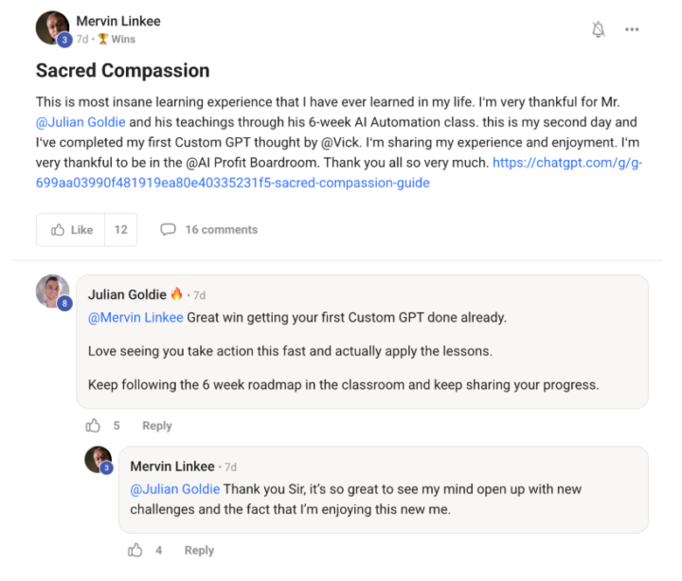Click the Wins category trophy label
This screenshot has height=581, width=682.
(x=117, y=40)
